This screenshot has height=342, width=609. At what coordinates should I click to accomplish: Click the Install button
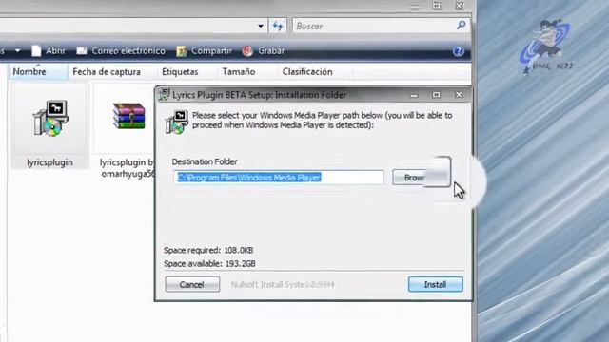[x=435, y=284]
